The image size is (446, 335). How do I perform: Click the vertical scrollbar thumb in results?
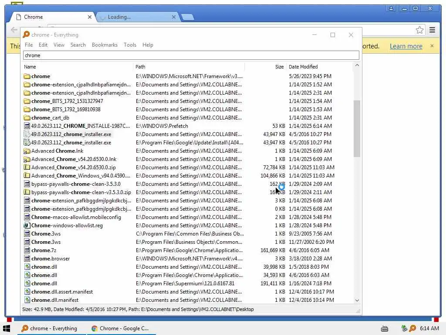pos(357,129)
